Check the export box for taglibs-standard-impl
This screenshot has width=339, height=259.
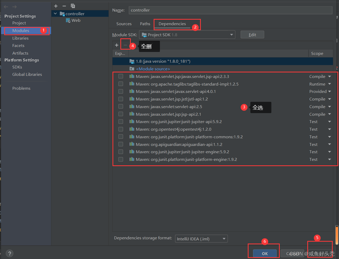120,84
